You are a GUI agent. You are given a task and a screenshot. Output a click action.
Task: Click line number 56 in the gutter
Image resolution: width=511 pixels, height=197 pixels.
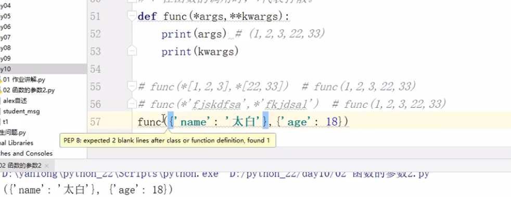pyautogui.click(x=95, y=104)
